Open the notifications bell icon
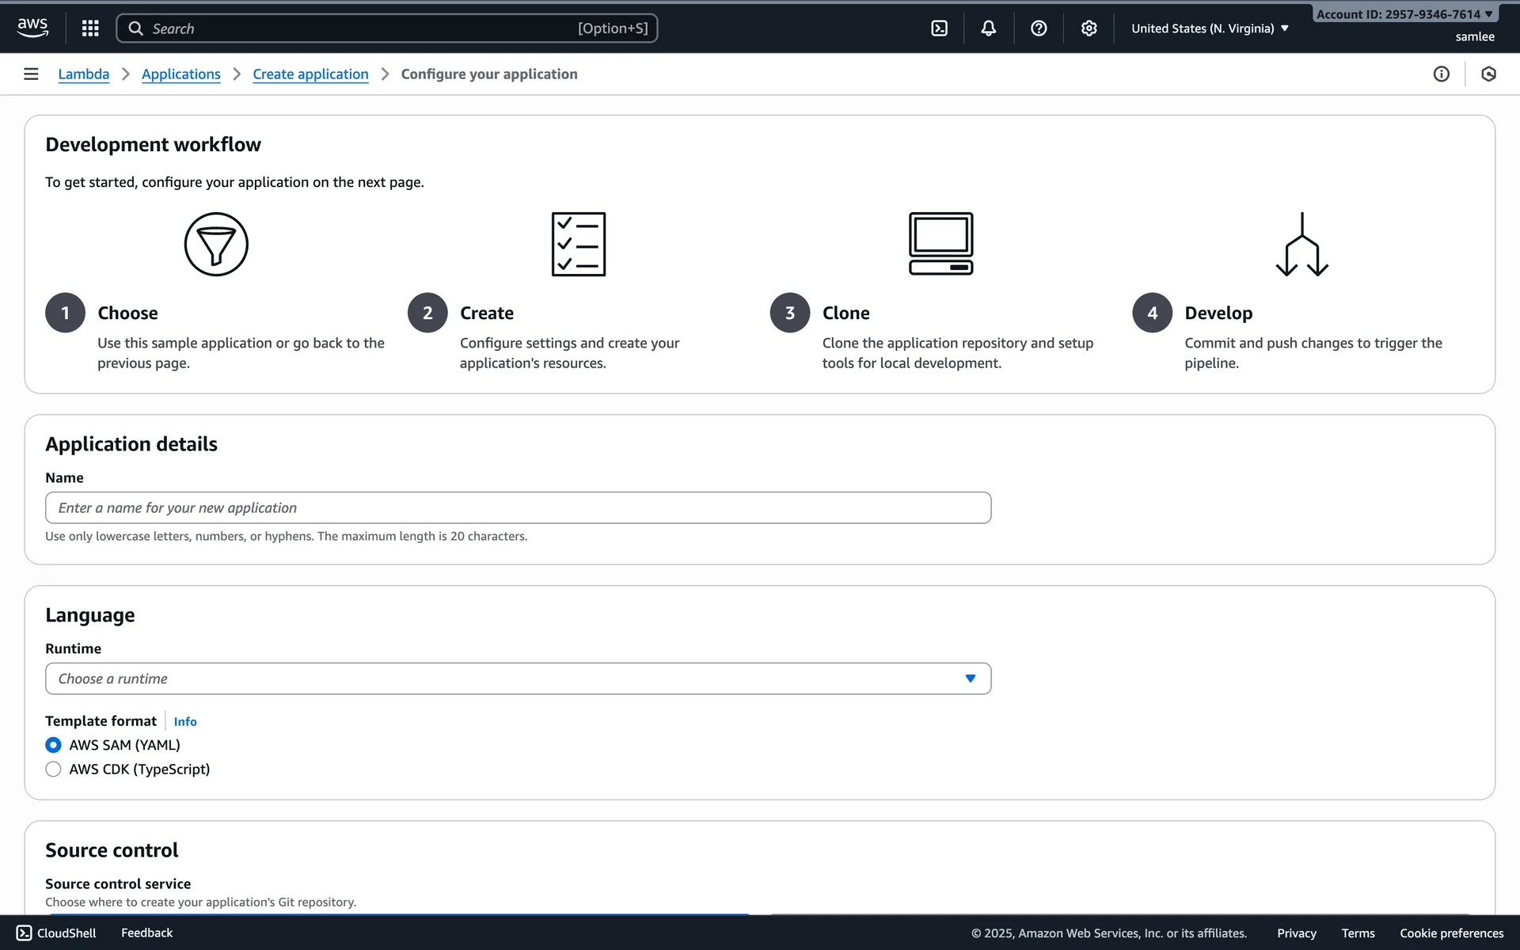Screen dimensions: 1520x950 pos(989,28)
